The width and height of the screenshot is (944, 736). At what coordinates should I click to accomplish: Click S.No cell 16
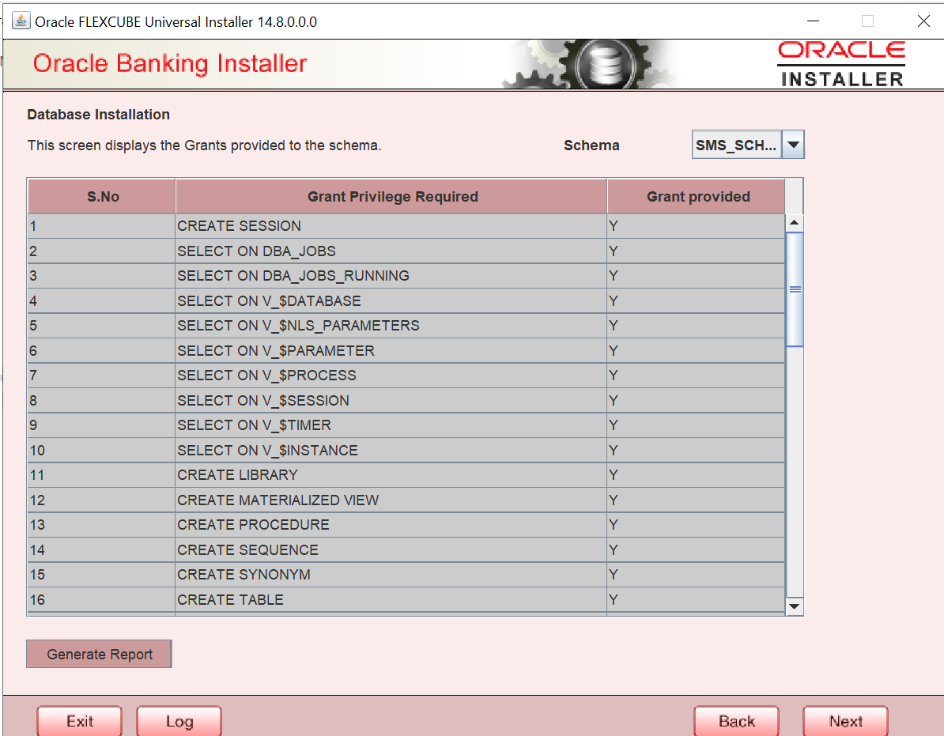pos(101,599)
